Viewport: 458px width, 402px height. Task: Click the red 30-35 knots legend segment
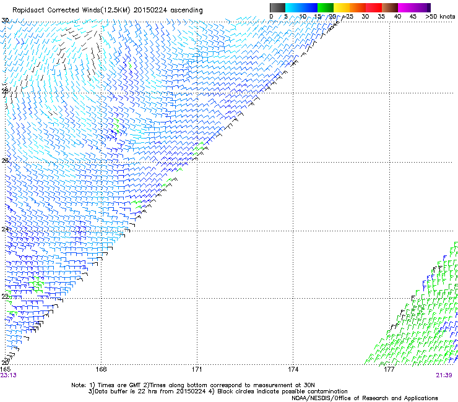pos(374,7)
